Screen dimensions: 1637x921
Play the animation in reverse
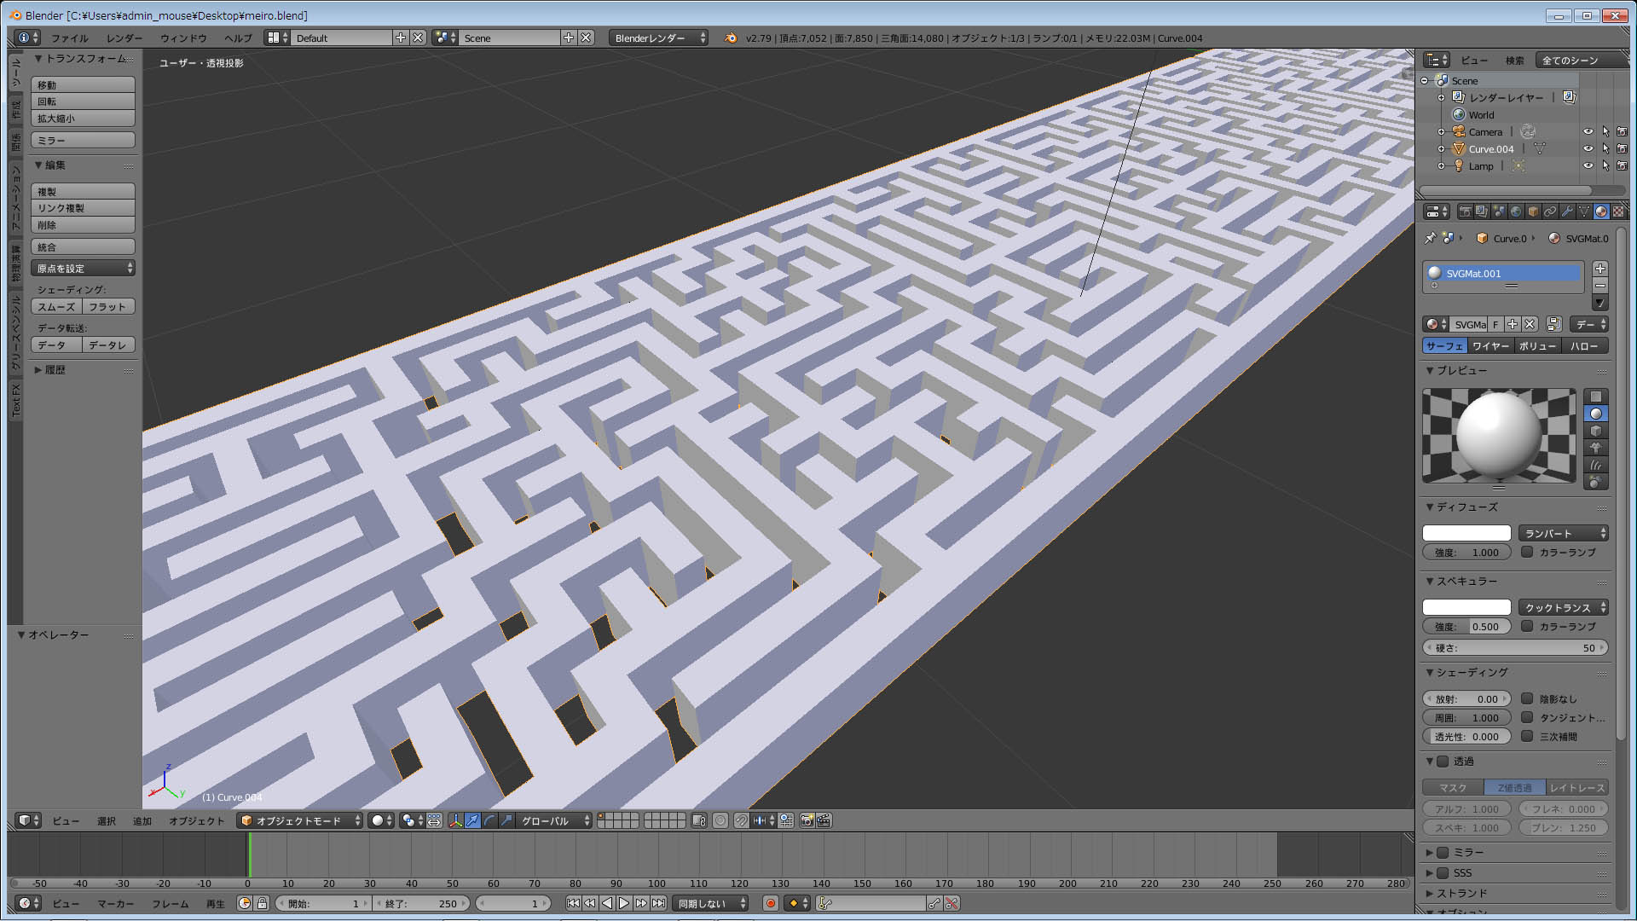click(x=607, y=903)
